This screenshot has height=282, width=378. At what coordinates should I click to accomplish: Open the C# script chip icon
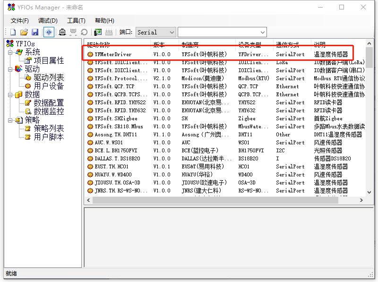pyautogui.click(x=98, y=32)
